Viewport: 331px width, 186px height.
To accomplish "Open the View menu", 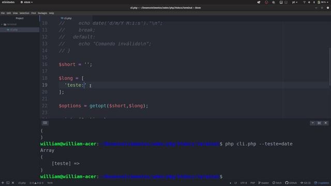I will click(15, 13).
